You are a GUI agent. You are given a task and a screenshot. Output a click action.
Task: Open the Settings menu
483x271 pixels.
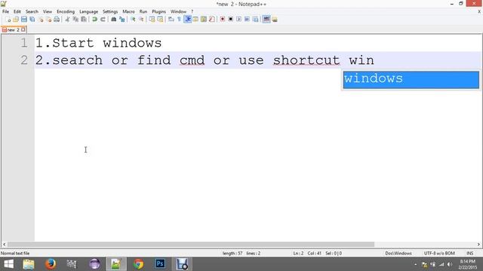pyautogui.click(x=110, y=12)
